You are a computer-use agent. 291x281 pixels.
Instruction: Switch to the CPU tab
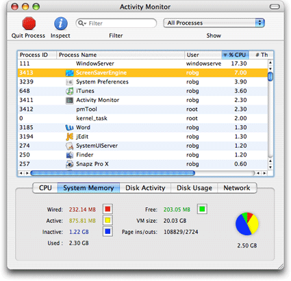click(x=45, y=188)
